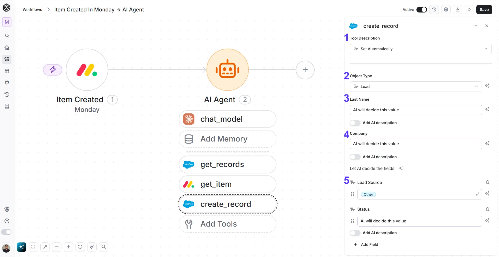Screen dimensions: 499x257
Task: Add a step with plus node
Action: pos(305,70)
